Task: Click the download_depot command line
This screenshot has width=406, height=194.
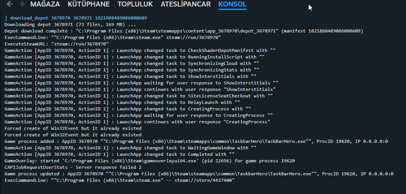Action: pyautogui.click(x=76, y=18)
